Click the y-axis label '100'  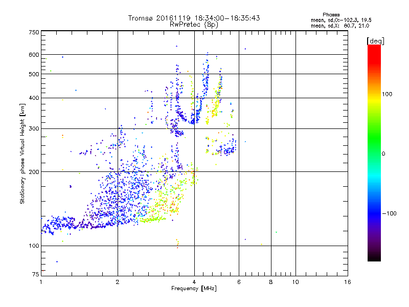tap(34, 246)
